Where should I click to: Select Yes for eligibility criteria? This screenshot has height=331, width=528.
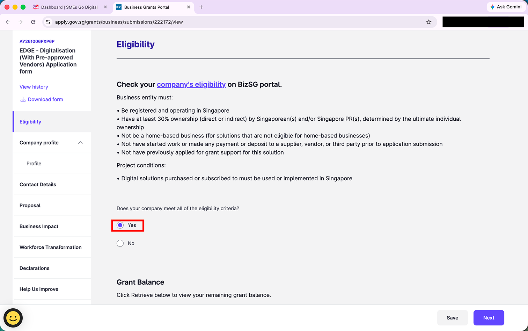120,225
